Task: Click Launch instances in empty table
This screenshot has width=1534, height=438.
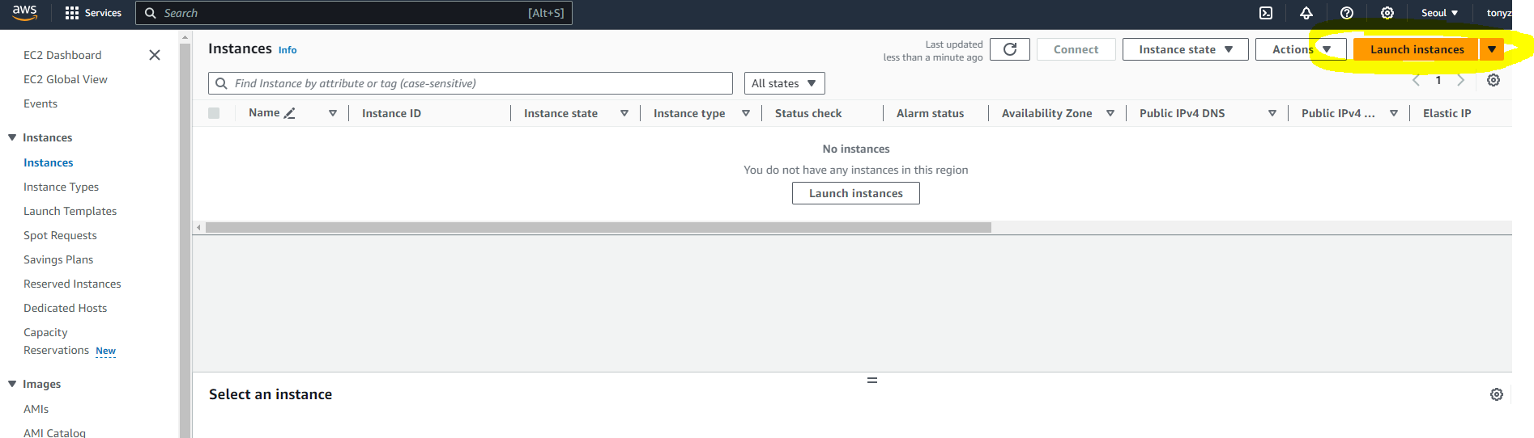Action: point(856,193)
